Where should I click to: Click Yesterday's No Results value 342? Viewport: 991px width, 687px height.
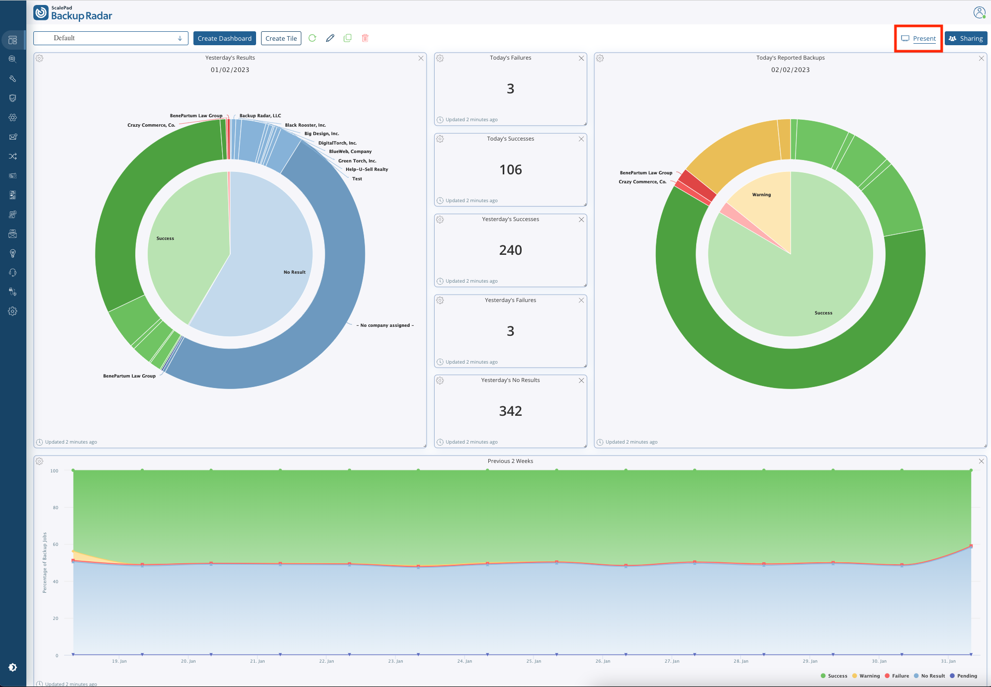click(511, 411)
